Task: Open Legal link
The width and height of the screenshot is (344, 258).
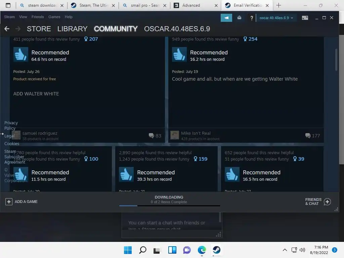Action: (9, 136)
